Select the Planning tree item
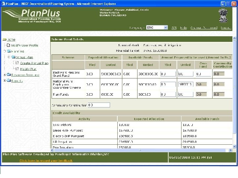Image resolution: width=238 pixels, height=178 pixels. (18, 51)
